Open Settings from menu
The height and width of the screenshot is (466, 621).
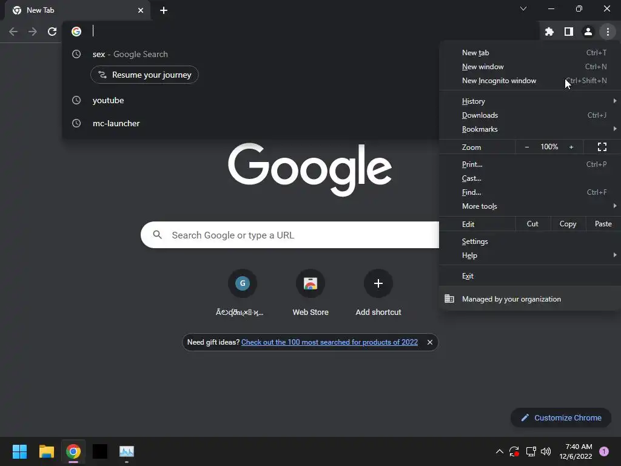coord(530,241)
